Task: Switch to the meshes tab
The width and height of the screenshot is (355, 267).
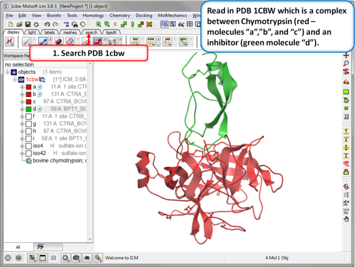Action: coord(70,33)
